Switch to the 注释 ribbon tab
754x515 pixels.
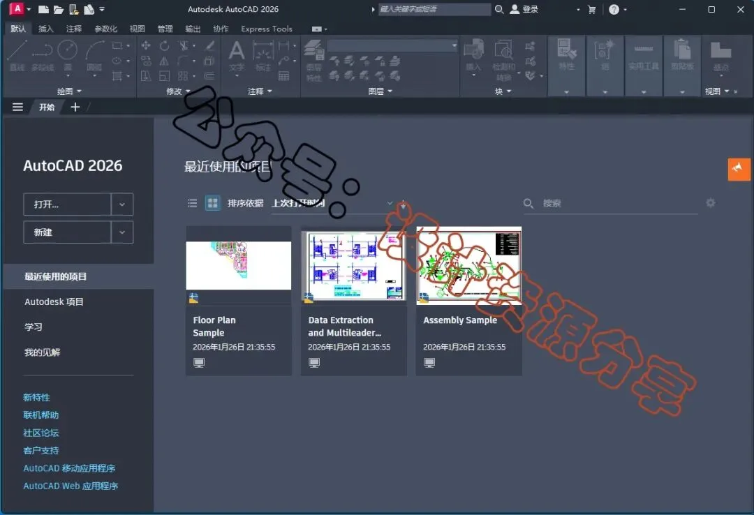click(x=73, y=29)
